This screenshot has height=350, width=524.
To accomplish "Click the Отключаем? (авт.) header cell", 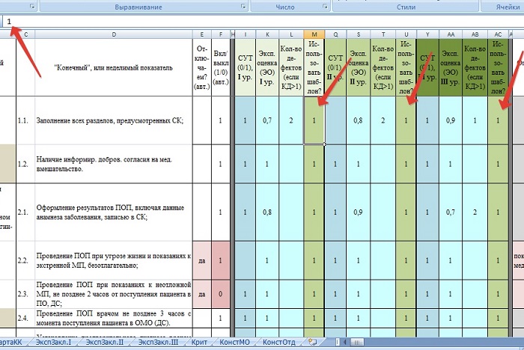I will pyautogui.click(x=202, y=68).
